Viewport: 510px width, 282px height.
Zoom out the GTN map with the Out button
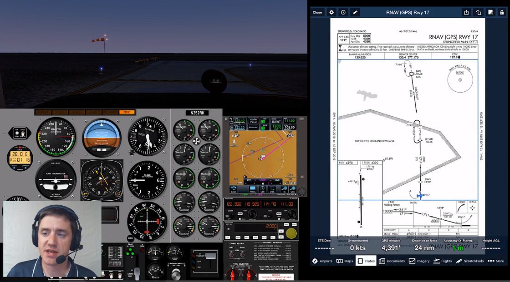click(293, 190)
